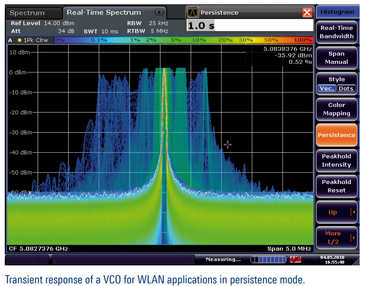Click the 10% mark on color scale
366x286 pixels.
click(199, 40)
